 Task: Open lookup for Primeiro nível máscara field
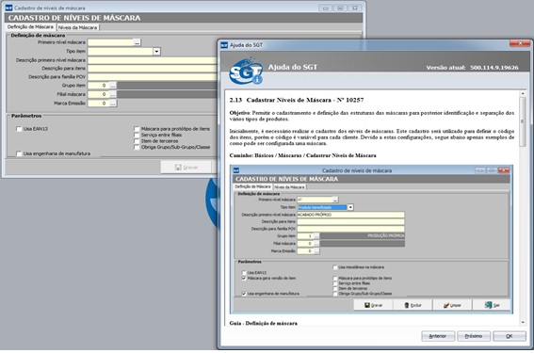pyautogui.click(x=137, y=42)
